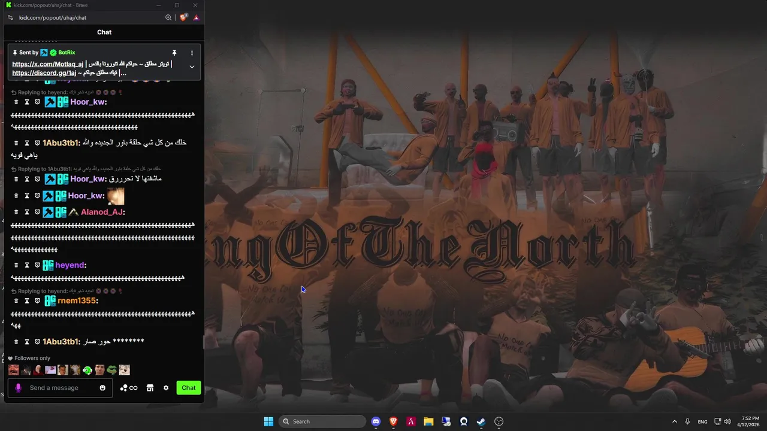Viewport: 767px width, 431px height.
Task: Timeout 1Abu3tb1 on the حور صار message
Action: click(x=27, y=342)
